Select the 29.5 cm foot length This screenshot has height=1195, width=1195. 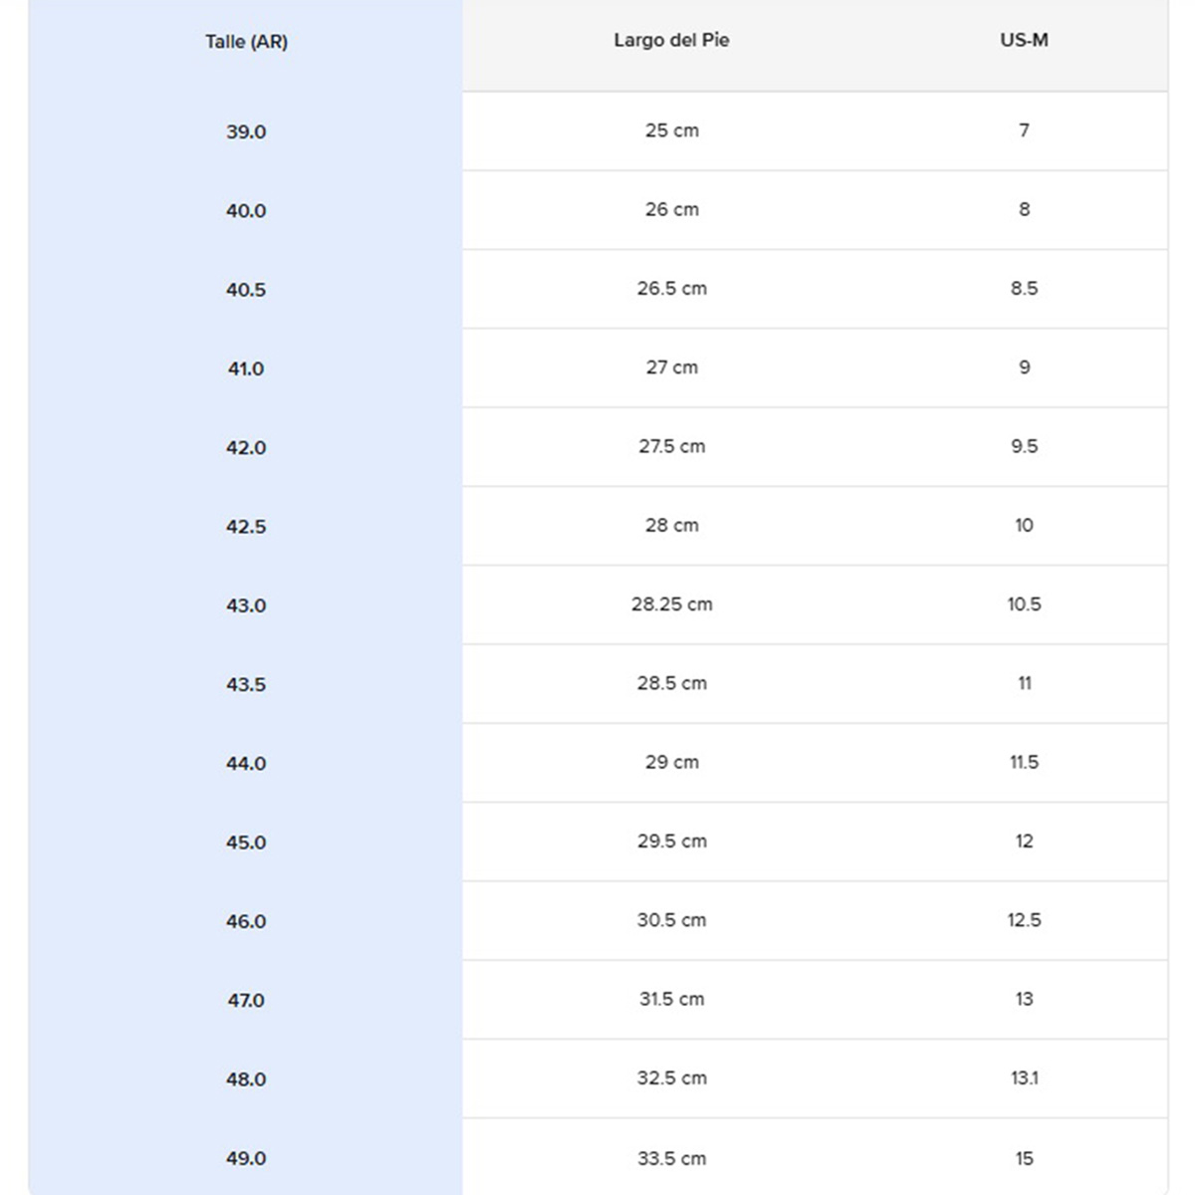(671, 841)
